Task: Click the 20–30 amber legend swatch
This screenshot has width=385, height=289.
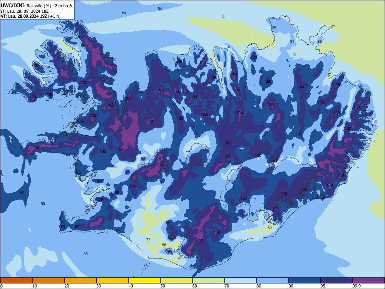Action: 80,281
